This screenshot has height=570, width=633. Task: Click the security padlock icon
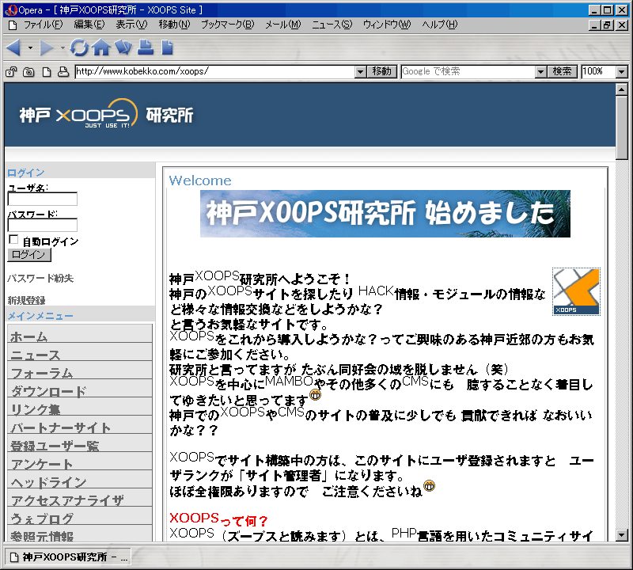tap(11, 72)
